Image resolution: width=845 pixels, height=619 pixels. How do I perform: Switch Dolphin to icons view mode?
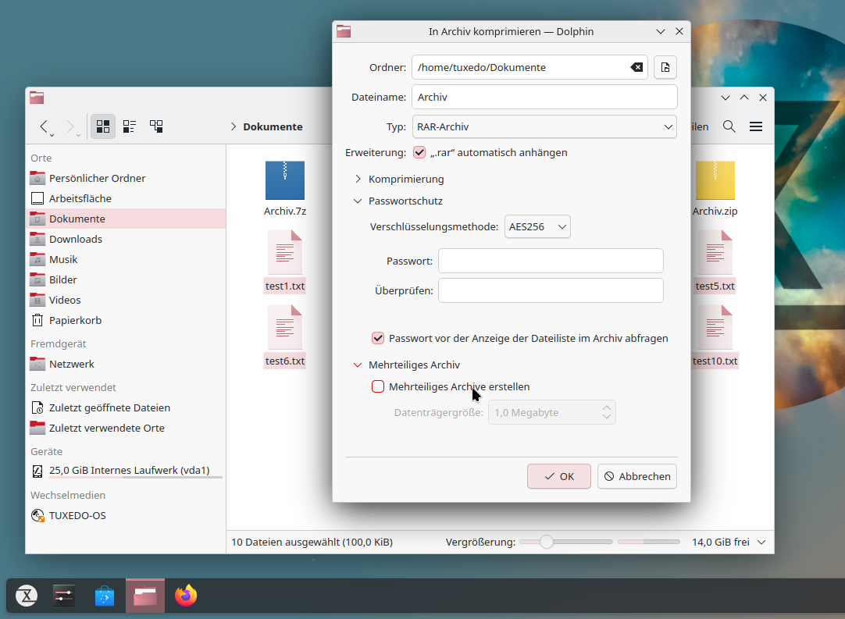103,126
